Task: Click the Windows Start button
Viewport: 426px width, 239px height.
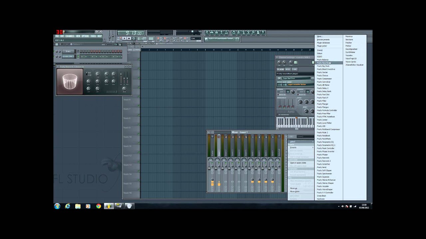Action: click(x=57, y=206)
